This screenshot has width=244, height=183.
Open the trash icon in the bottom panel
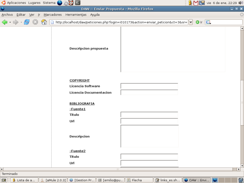[x=241, y=180]
